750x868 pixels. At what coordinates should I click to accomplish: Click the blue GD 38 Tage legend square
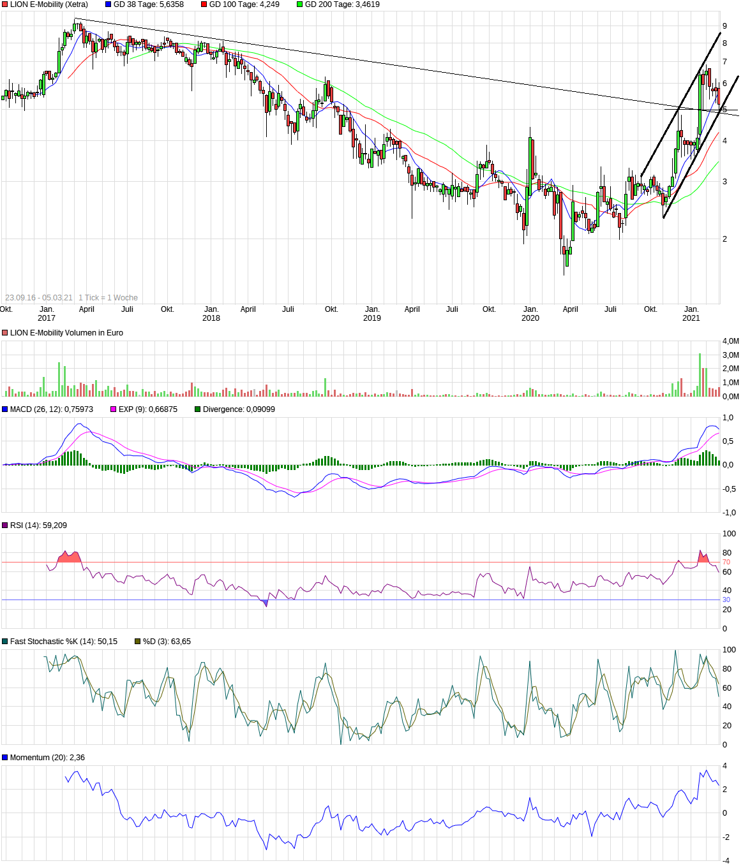pyautogui.click(x=109, y=4)
